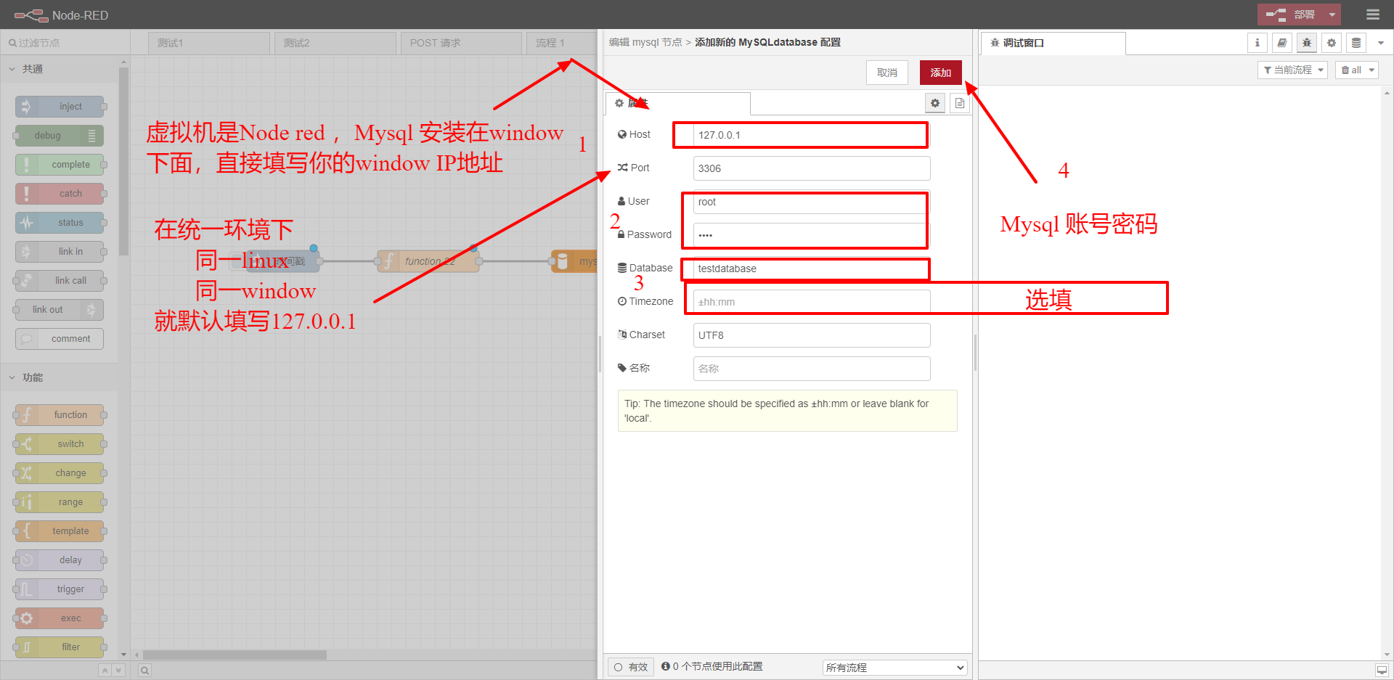Switch to the 测试2 flow tab

click(335, 43)
